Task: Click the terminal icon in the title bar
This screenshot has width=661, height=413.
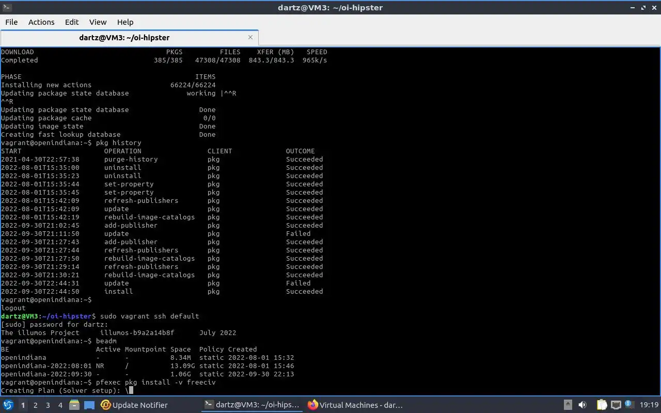Action: pos(6,7)
